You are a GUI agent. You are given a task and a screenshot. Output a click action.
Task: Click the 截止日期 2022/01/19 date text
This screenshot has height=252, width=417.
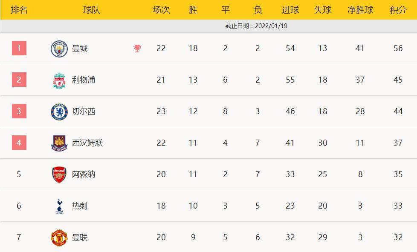point(256,26)
